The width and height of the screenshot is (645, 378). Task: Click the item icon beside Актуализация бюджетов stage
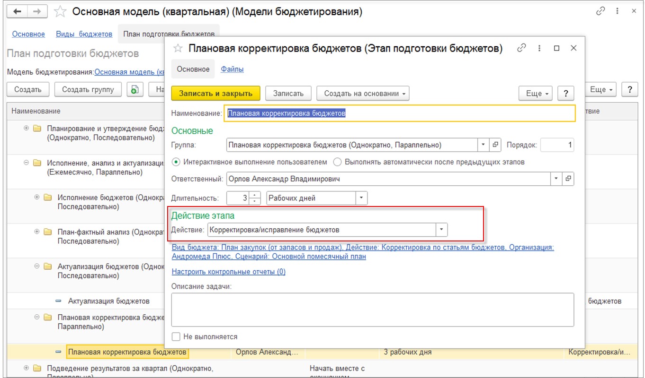coord(58,301)
